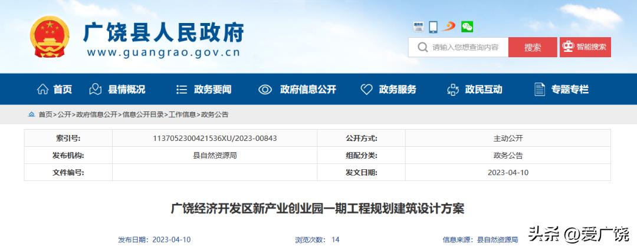Open the computer version icon

(x=418, y=27)
